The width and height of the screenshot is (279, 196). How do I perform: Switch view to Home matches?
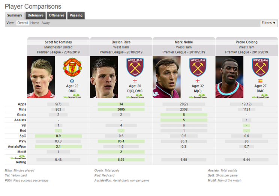(x=35, y=23)
